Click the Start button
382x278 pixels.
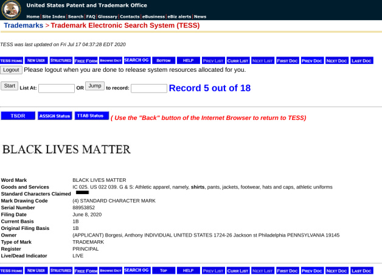[10, 86]
